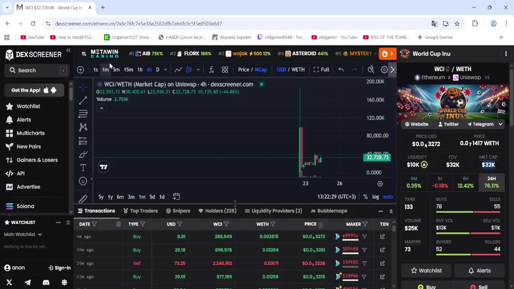Open the indicators fx menu
514x289 pixels.
coord(211,70)
